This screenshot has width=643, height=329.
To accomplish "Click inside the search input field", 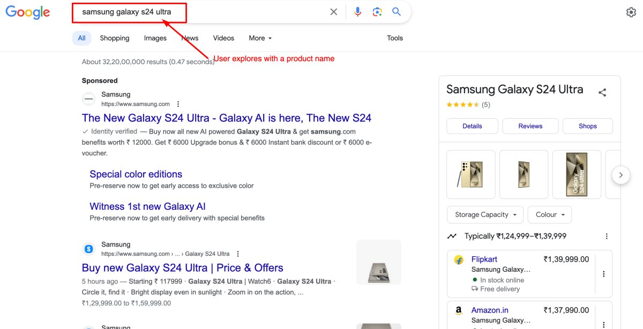I will (x=241, y=12).
